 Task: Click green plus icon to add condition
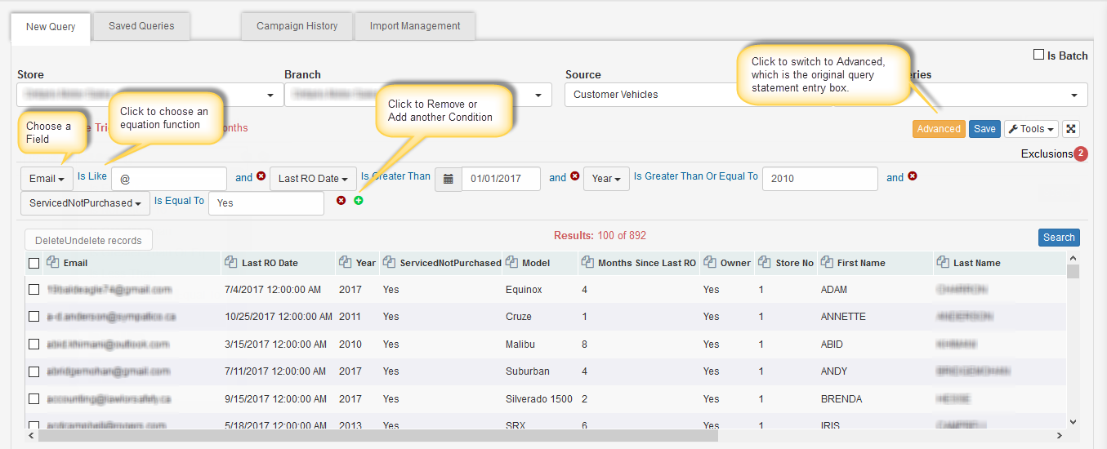pos(358,201)
